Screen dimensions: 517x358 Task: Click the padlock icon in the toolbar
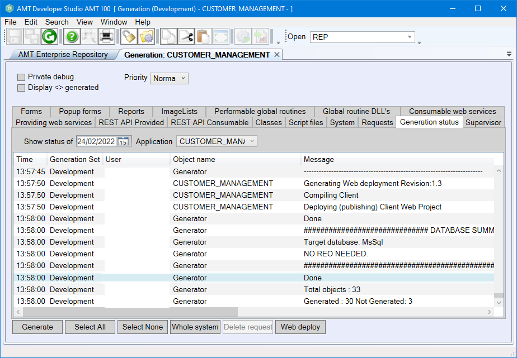point(129,36)
